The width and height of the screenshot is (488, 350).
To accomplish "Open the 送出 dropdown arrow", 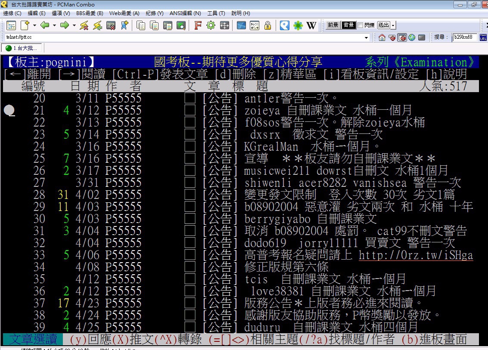I will [x=393, y=25].
